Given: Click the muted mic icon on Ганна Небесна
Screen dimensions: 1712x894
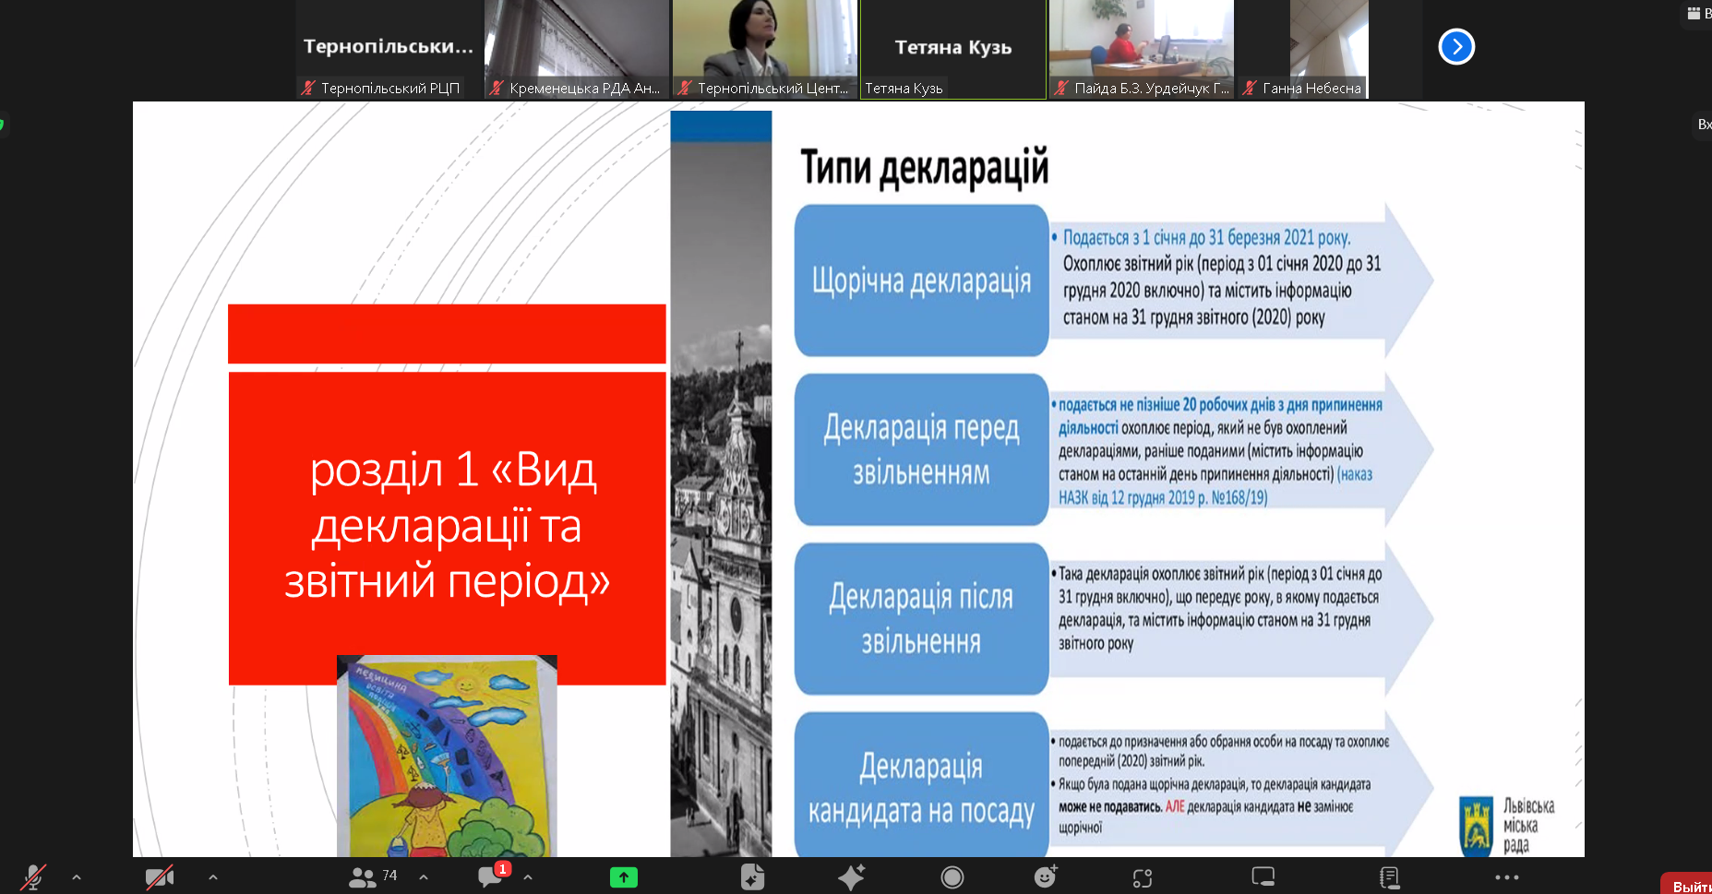Looking at the screenshot, I should [1250, 88].
